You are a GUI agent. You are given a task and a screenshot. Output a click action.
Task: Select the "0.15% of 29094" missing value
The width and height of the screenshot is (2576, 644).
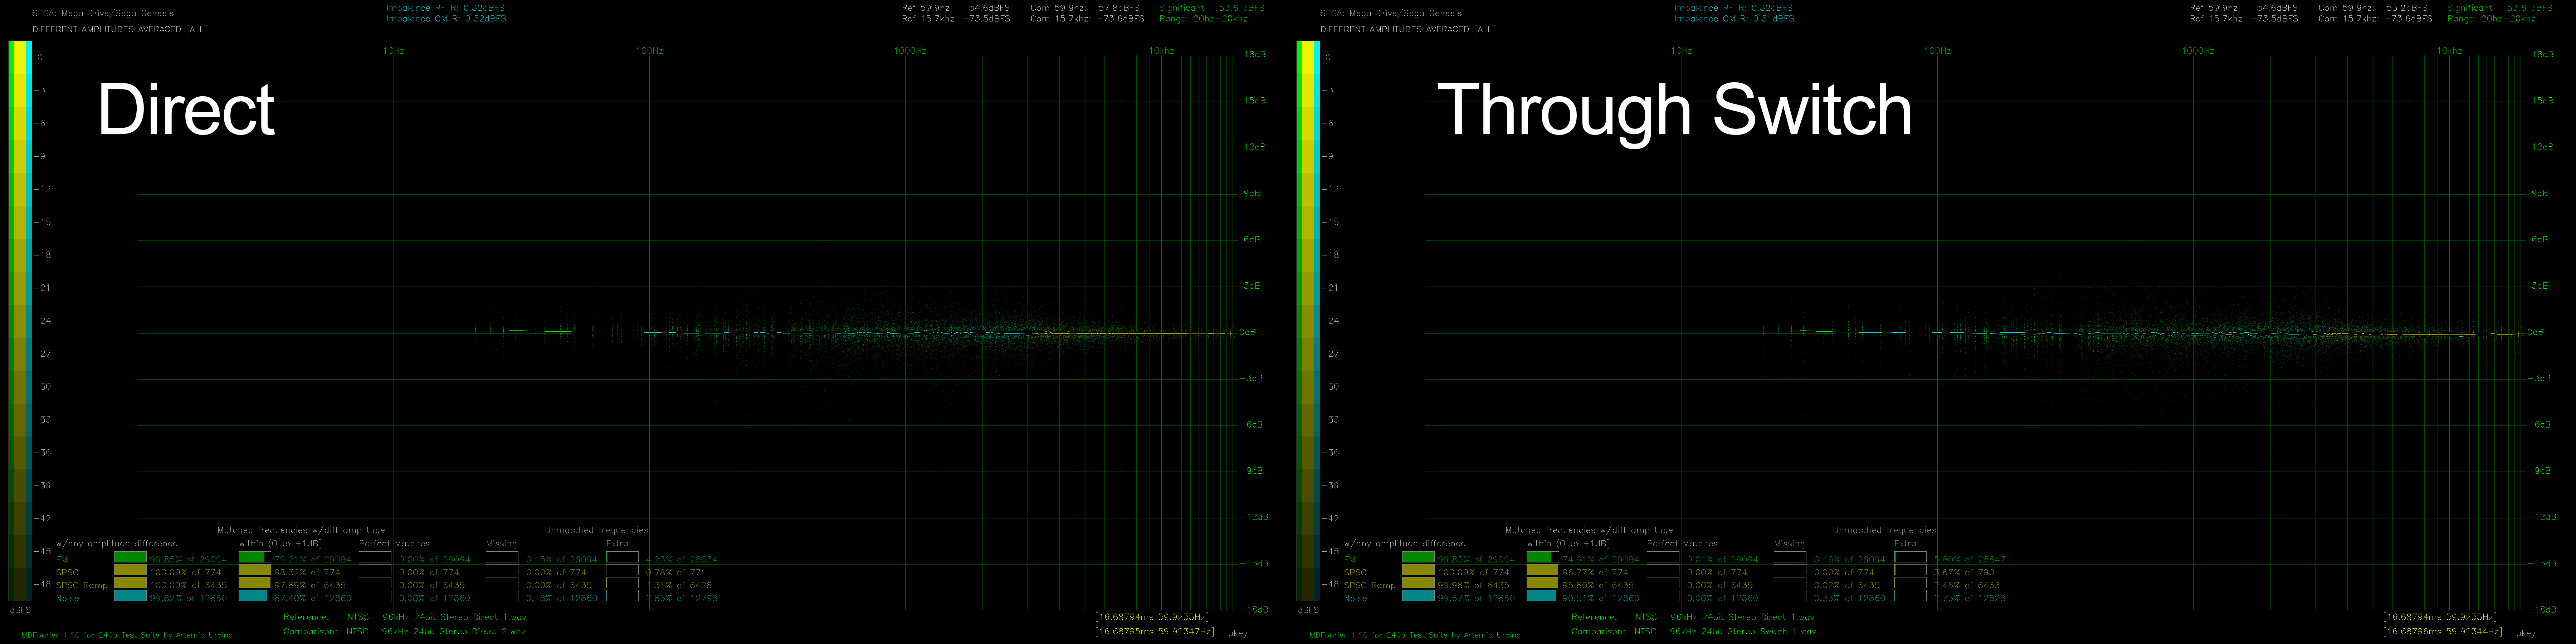(562, 560)
